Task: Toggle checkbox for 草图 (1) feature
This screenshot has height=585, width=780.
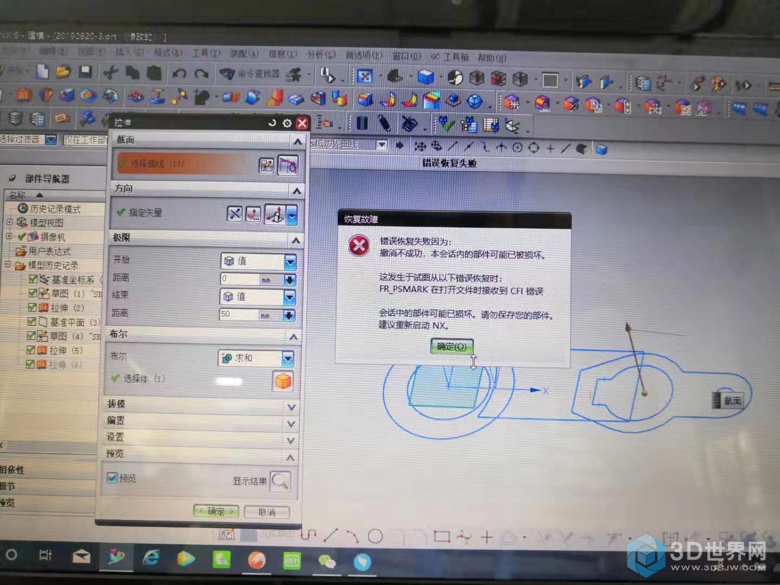Action: pyautogui.click(x=32, y=293)
